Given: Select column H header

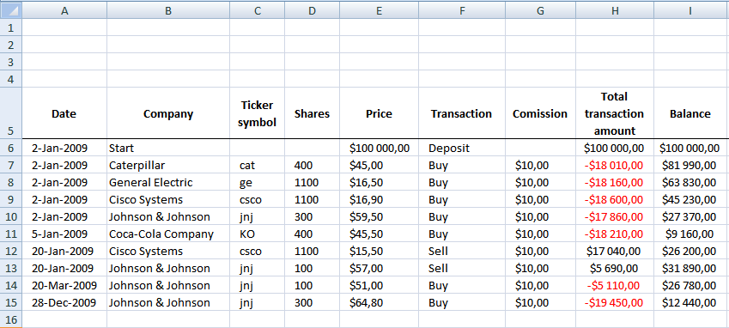Looking at the screenshot, I should point(615,10).
